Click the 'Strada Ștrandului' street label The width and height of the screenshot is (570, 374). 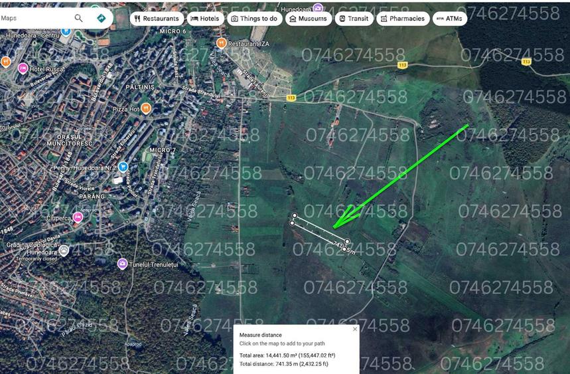click(200, 92)
